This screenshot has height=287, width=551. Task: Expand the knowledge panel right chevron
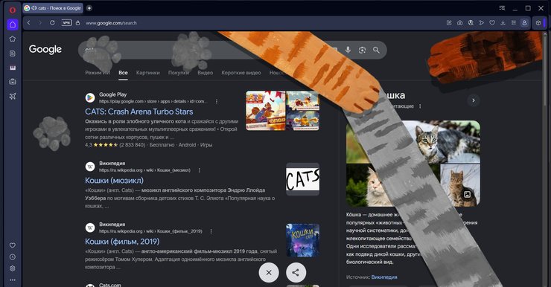[474, 100]
